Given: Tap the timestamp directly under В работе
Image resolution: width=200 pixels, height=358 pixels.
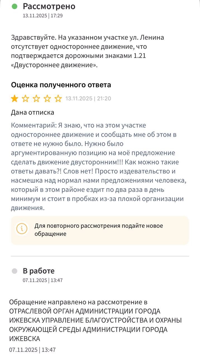Looking at the screenshot, I should [x=43, y=280].
